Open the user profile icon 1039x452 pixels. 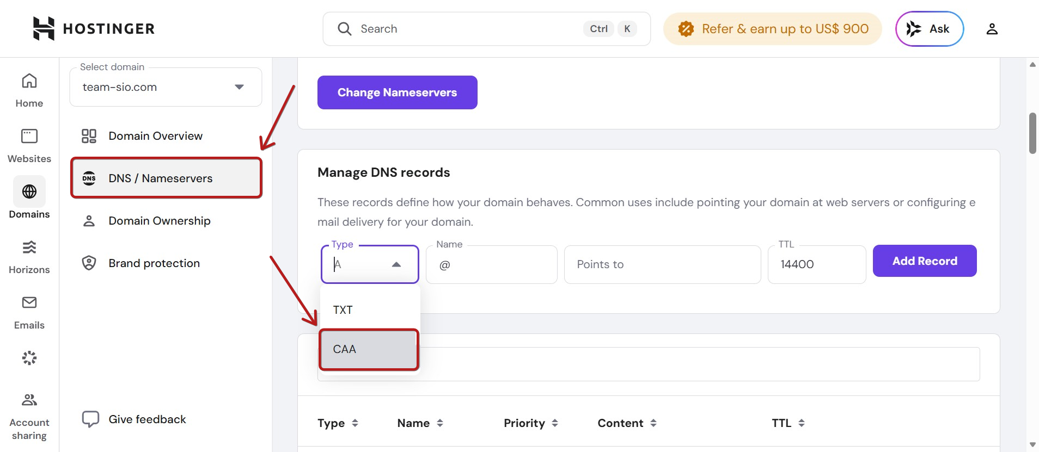click(x=992, y=29)
